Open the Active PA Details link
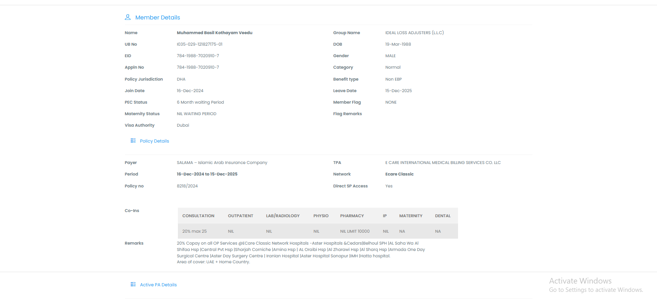The image size is (657, 301). (x=158, y=285)
